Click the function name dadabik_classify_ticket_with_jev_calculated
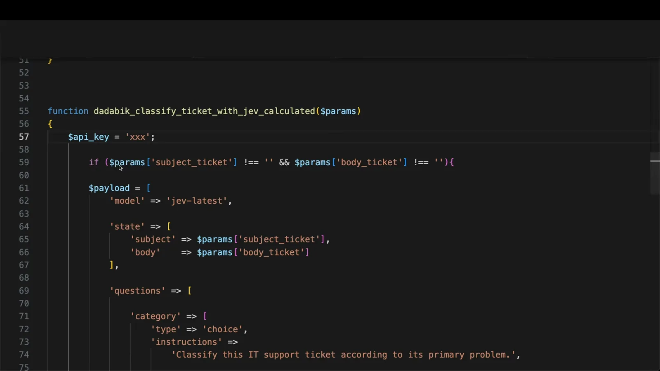This screenshot has width=660, height=371. (x=204, y=111)
